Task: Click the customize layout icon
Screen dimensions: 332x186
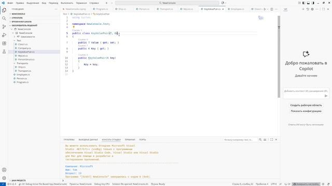Action: tap(299, 3)
